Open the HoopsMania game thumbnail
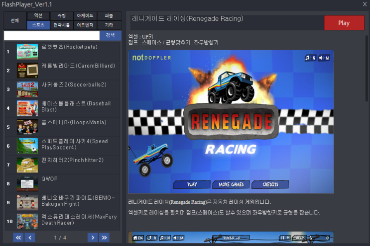Viewport: 370px width, 246px height. tap(27, 127)
